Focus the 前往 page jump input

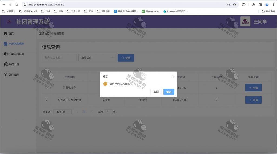tap(108, 112)
